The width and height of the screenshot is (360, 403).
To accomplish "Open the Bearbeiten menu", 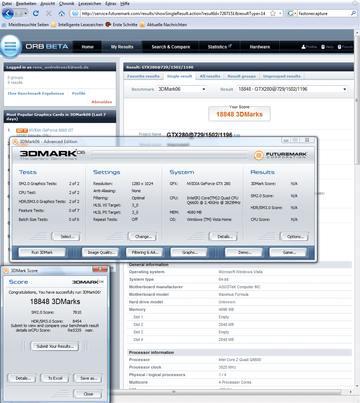I will pyautogui.click(x=26, y=4).
